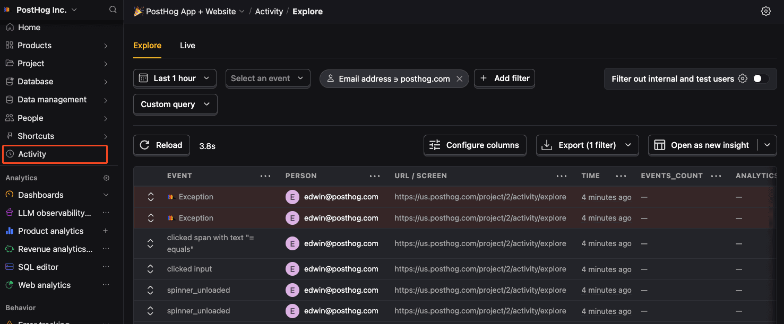Click the Dashboards gauge icon
This screenshot has width=784, height=324.
click(x=10, y=195)
